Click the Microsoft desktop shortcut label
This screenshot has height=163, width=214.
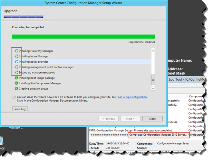point(16,128)
